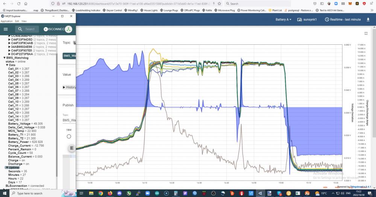
Task: Click the MQTT Explorer search field
Action: tap(27, 29)
